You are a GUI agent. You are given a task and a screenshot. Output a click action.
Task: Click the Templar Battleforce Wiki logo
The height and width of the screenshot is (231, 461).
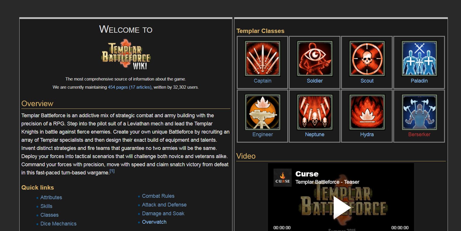(126, 55)
